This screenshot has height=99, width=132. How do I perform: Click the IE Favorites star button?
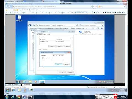pyautogui.click(x=9, y=10)
